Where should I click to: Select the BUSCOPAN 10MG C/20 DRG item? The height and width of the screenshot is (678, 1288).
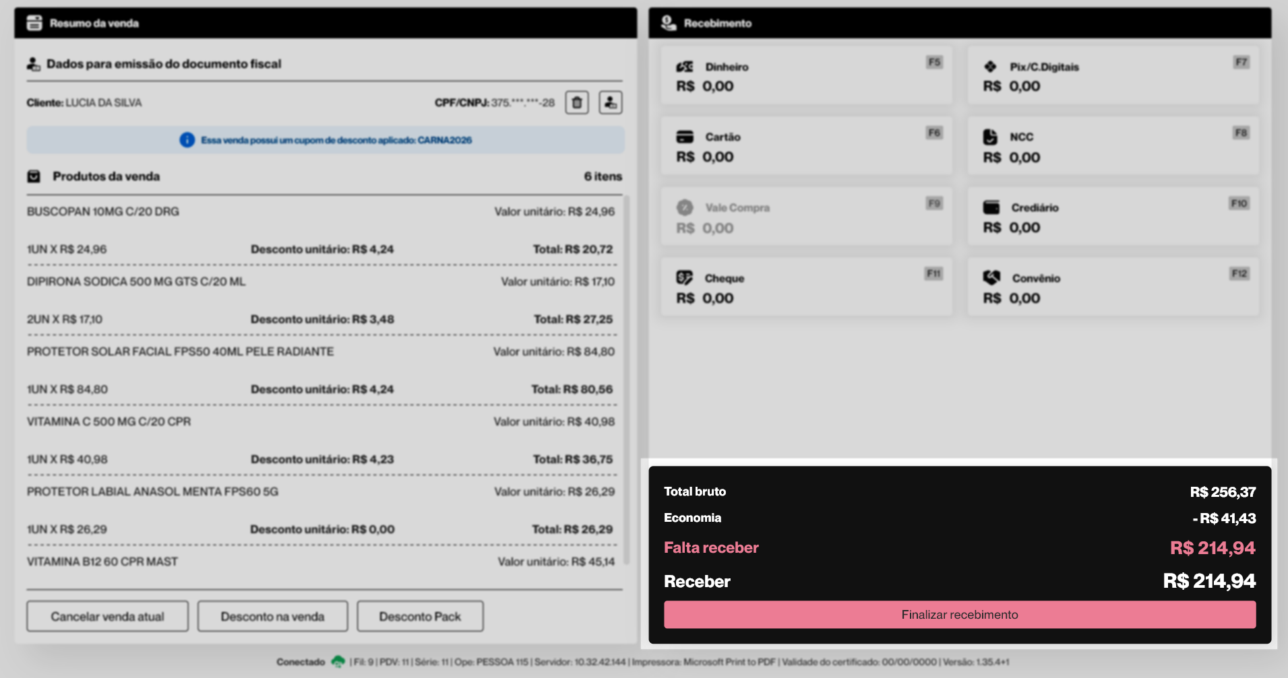click(103, 212)
